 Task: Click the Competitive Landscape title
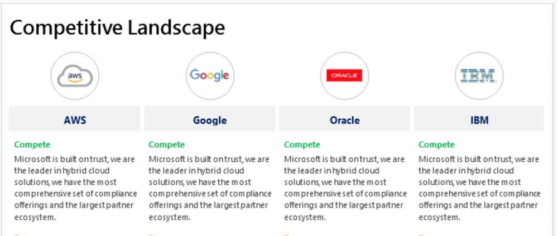(117, 27)
